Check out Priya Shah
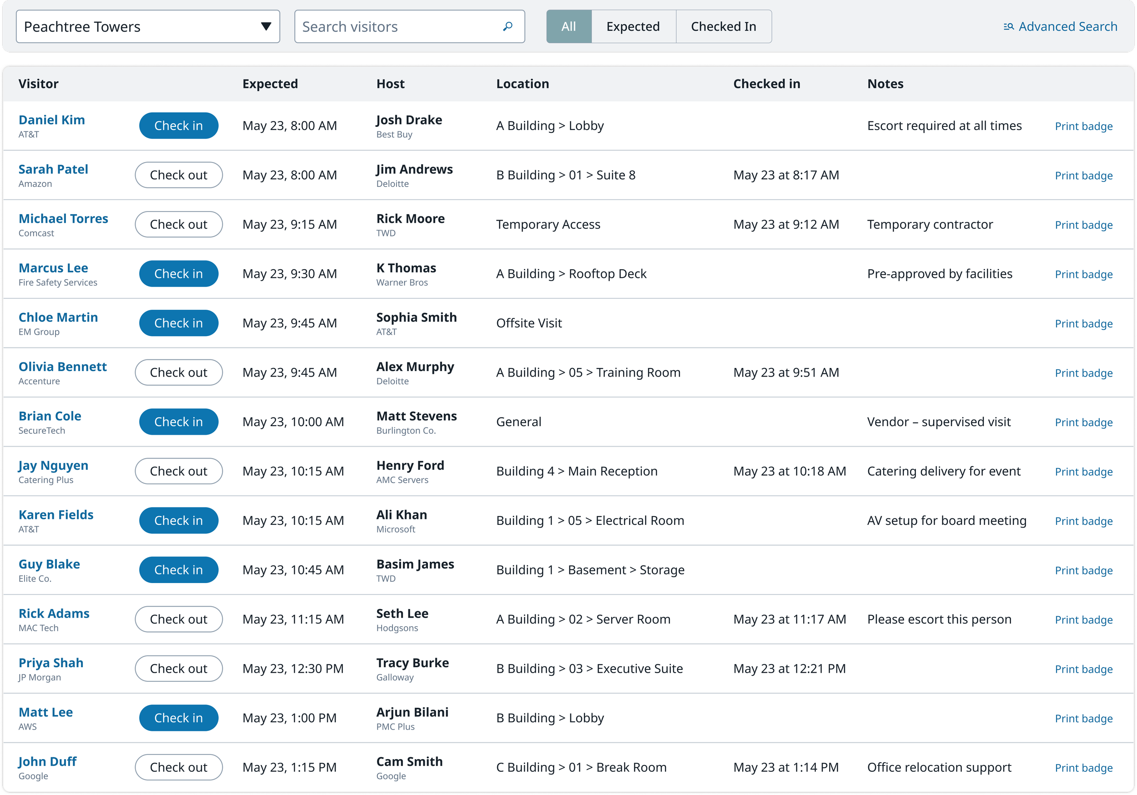The image size is (1137, 795). [178, 669]
